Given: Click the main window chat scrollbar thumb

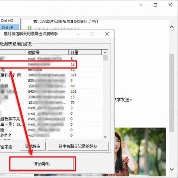Looking at the screenshot, I should pyautogui.click(x=172, y=93).
